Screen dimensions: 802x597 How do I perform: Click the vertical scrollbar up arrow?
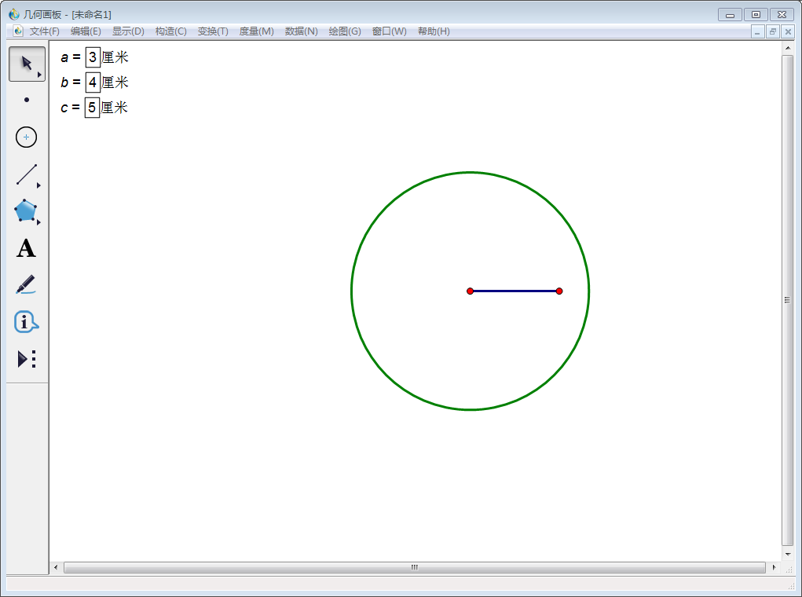pyautogui.click(x=788, y=48)
